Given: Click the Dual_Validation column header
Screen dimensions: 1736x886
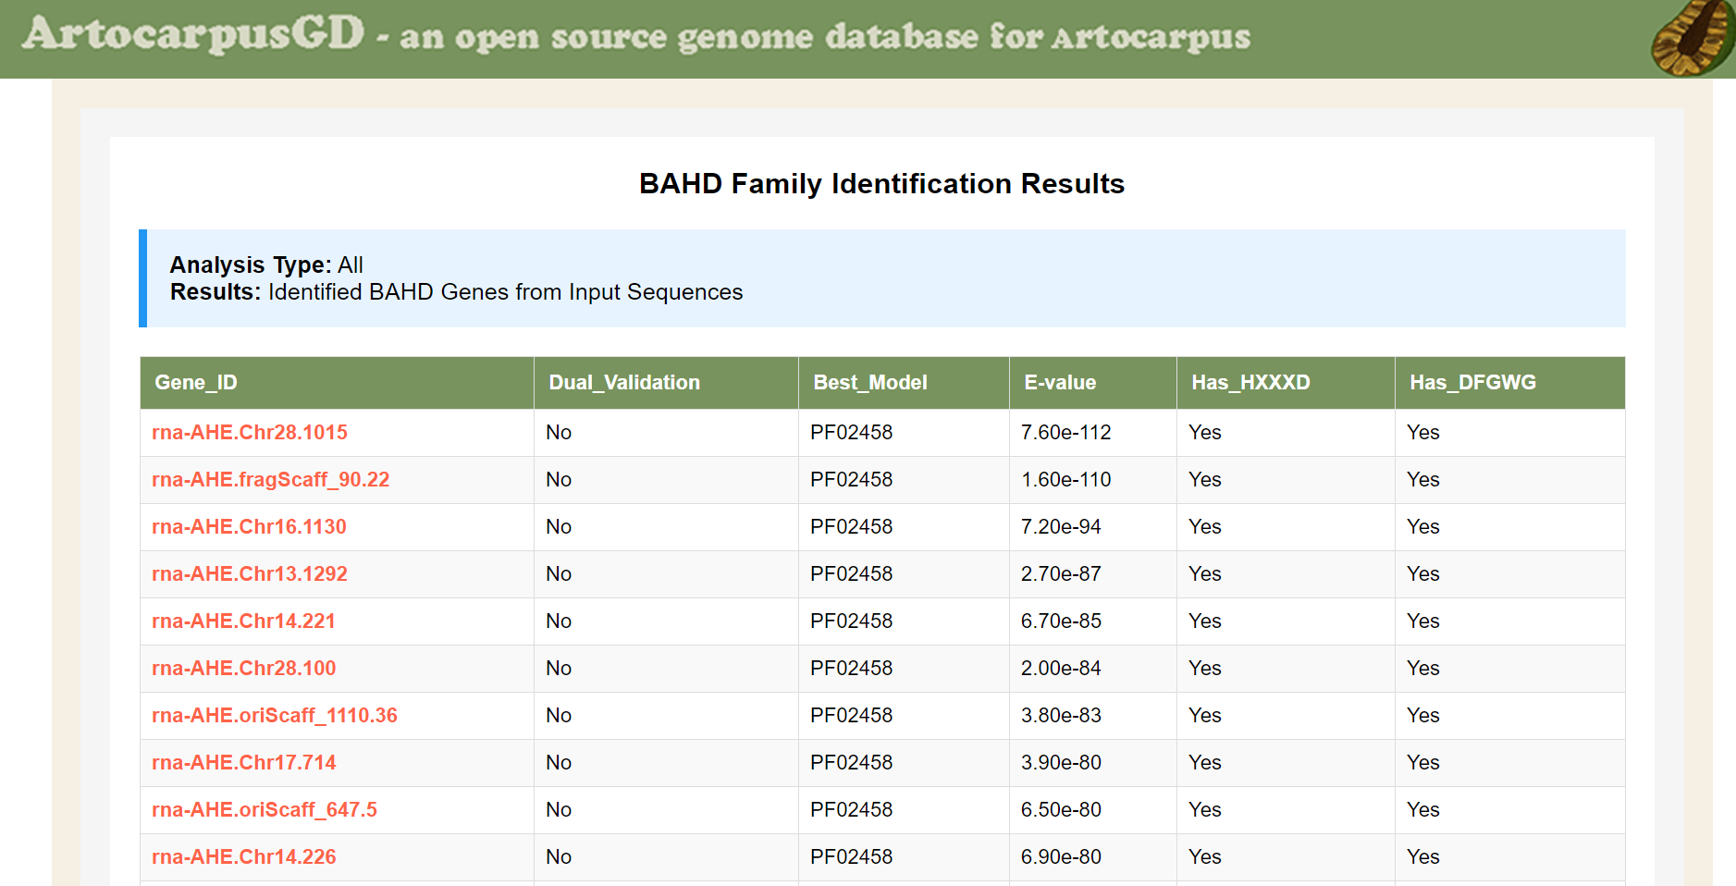Looking at the screenshot, I should 624,383.
